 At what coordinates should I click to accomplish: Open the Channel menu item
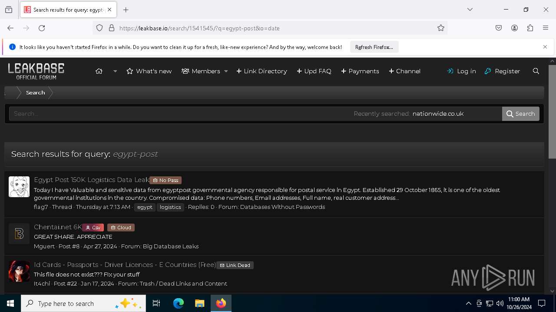point(404,71)
